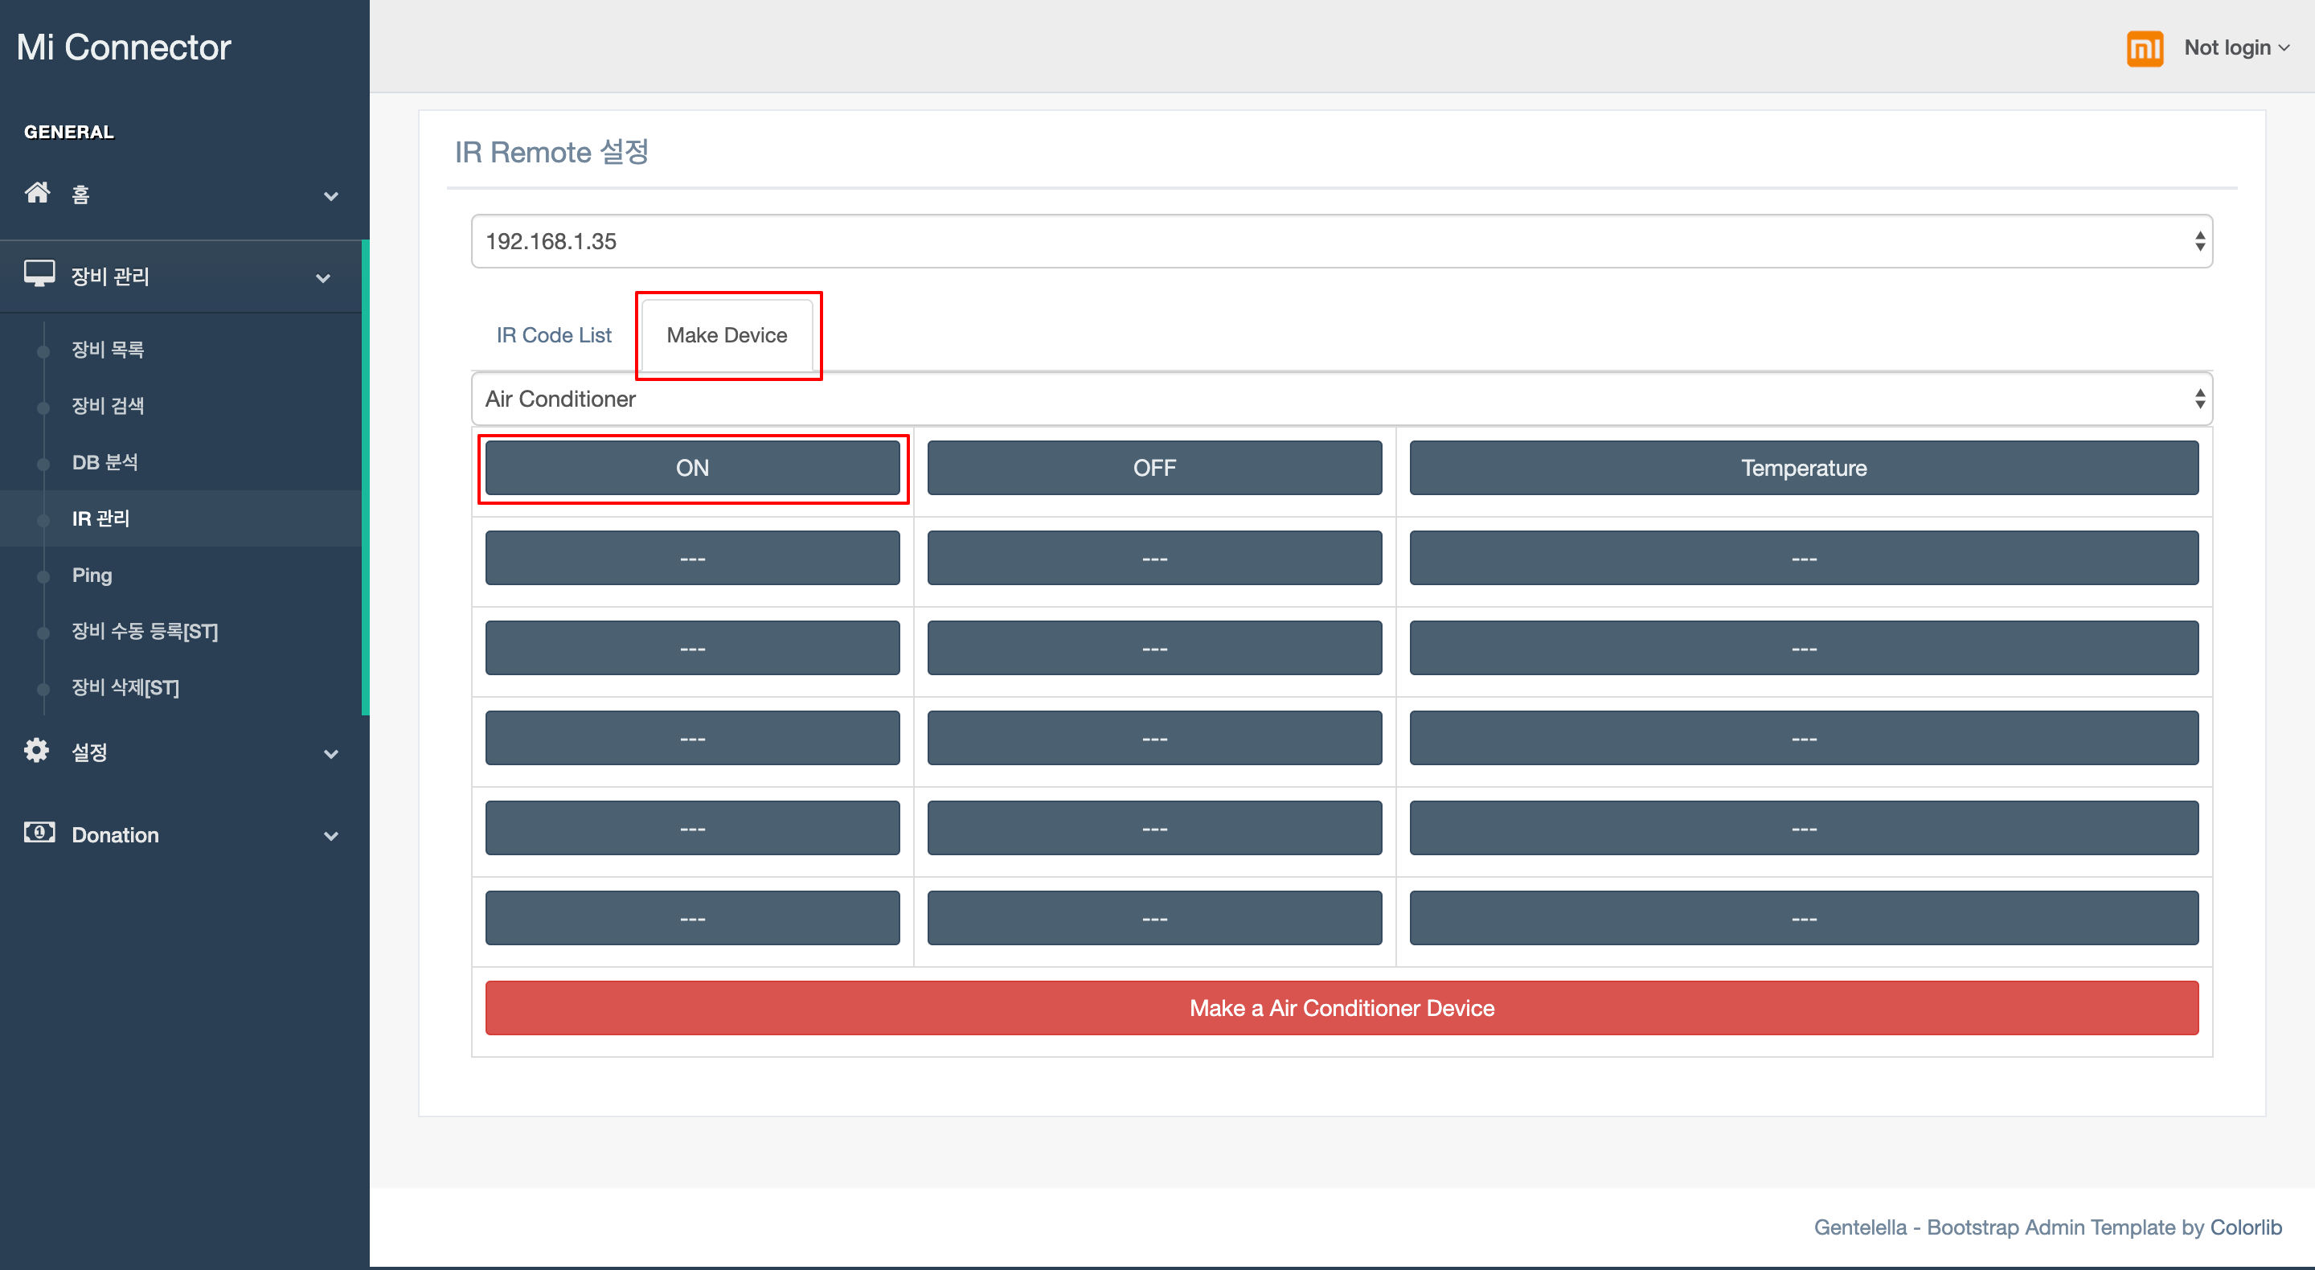Open the 192.168.1.35 device IP dropdown
Viewport: 2315px width, 1270px height.
click(1341, 241)
